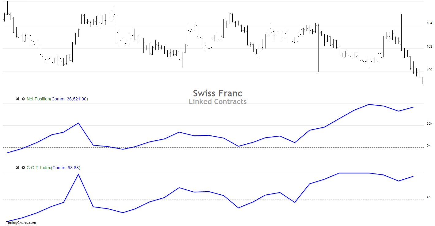Screen dimensions: 435x226
Task: Click the last price bar on the chart
Action: [422, 80]
